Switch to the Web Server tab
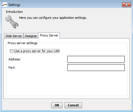This screenshot has width=133, height=112. point(14,36)
